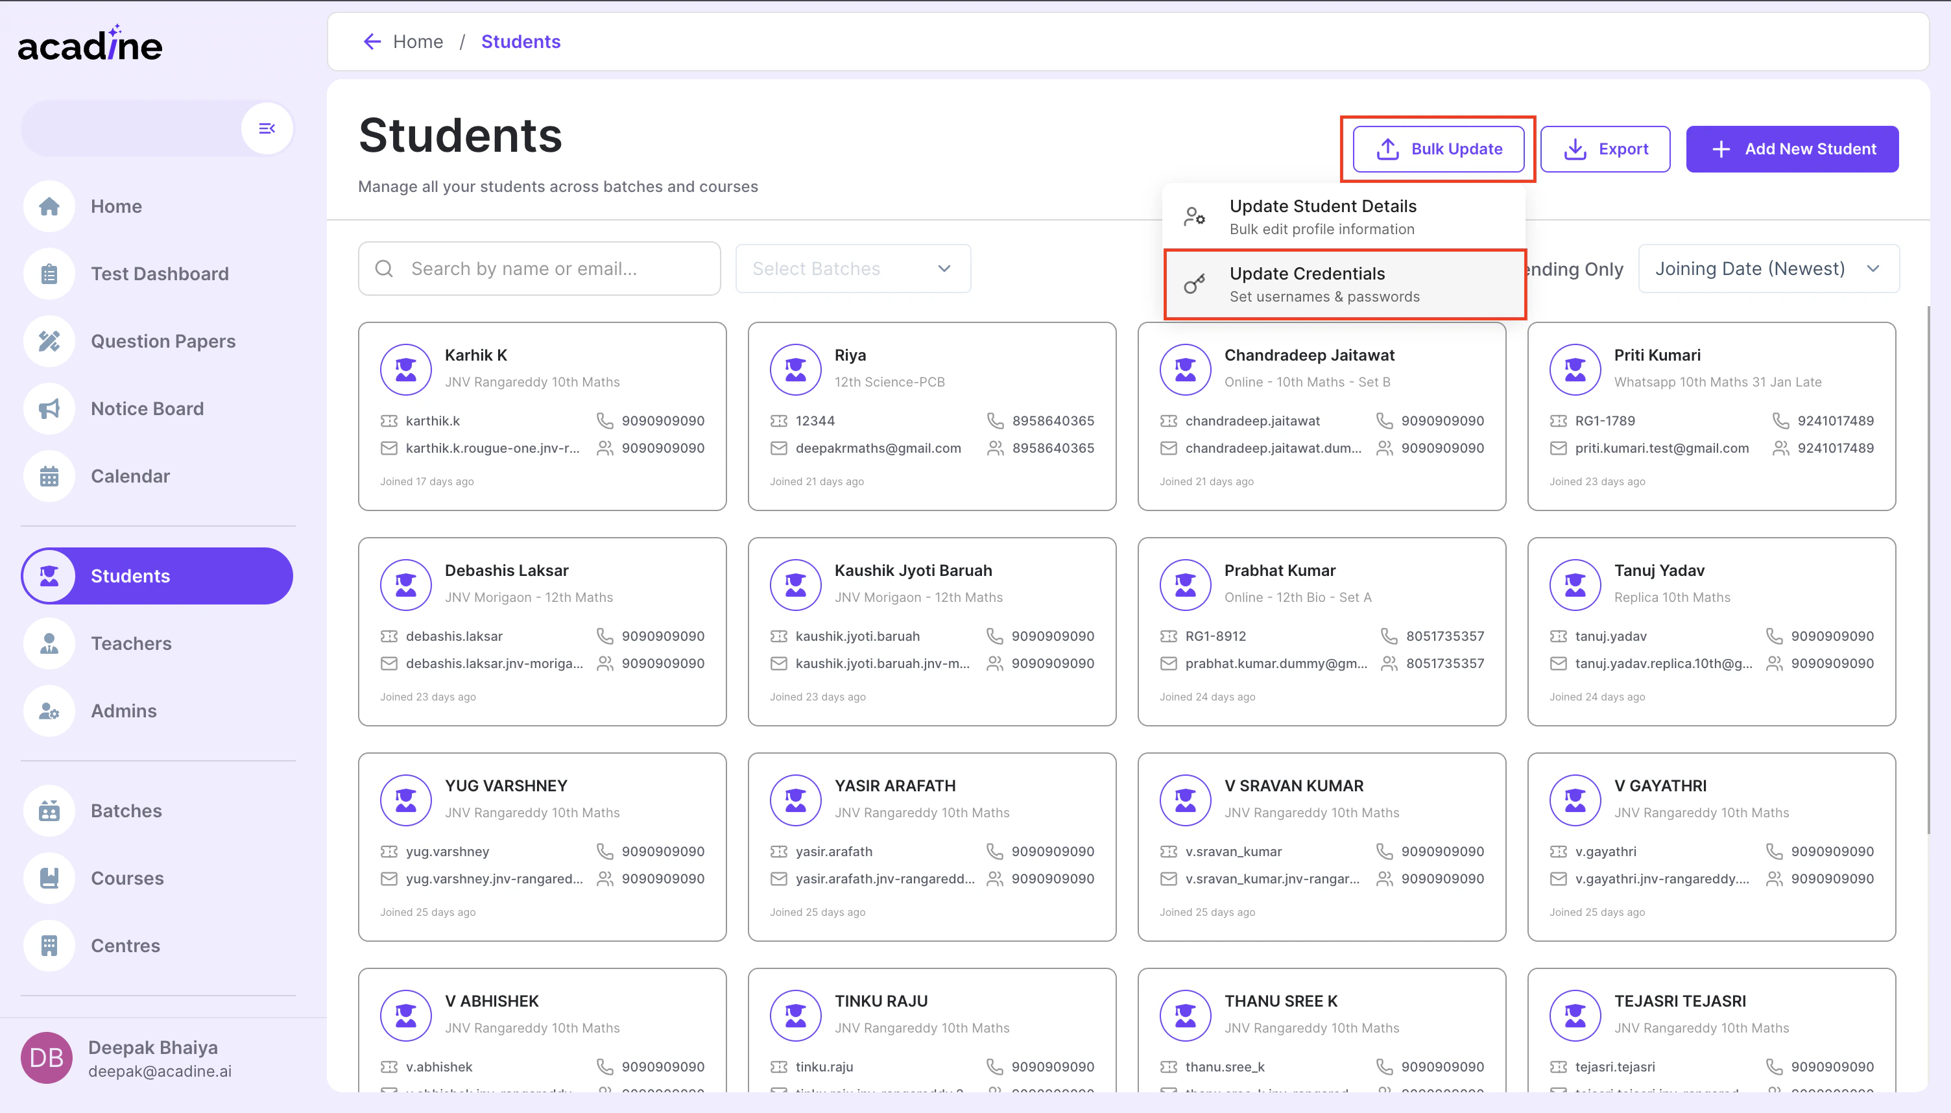Click the page vertical scrollbar
The image size is (1951, 1113).
pyautogui.click(x=1928, y=569)
